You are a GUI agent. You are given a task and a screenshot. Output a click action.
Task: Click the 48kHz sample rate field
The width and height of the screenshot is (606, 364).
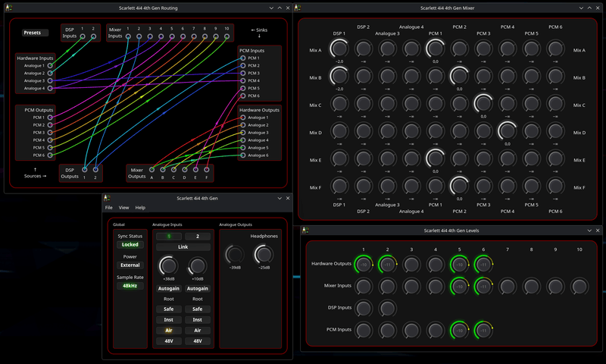[x=130, y=286]
